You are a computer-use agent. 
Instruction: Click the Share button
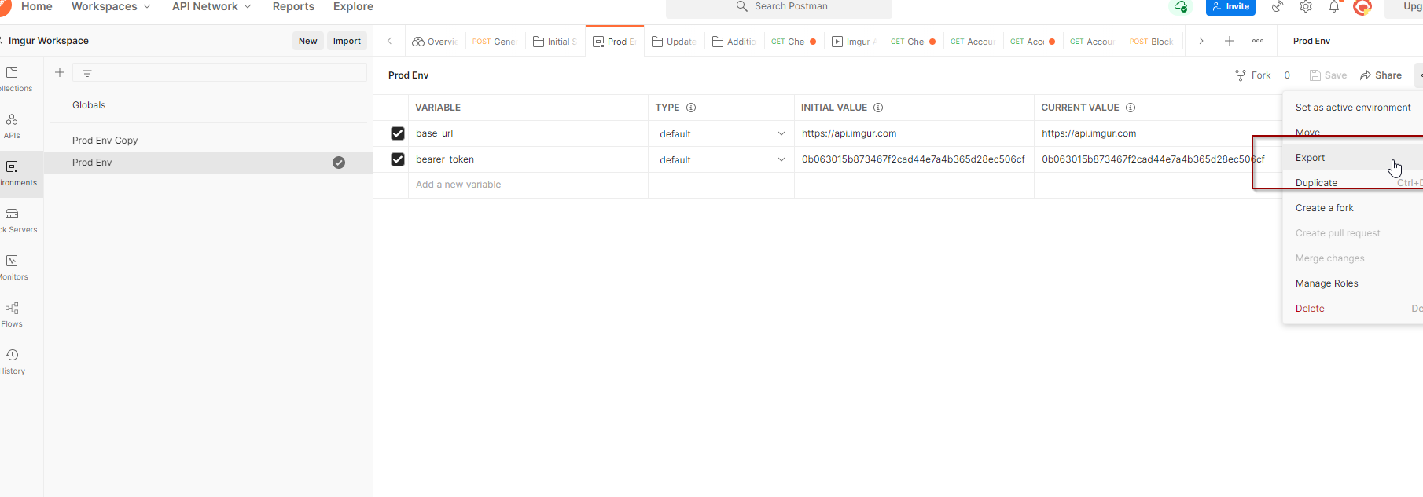pos(1381,75)
